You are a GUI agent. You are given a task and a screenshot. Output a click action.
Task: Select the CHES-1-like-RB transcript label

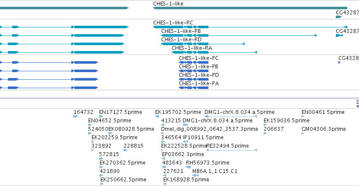pos(181,31)
